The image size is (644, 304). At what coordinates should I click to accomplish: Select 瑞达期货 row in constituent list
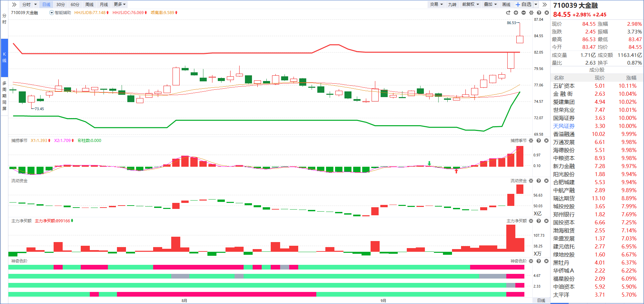pos(597,198)
